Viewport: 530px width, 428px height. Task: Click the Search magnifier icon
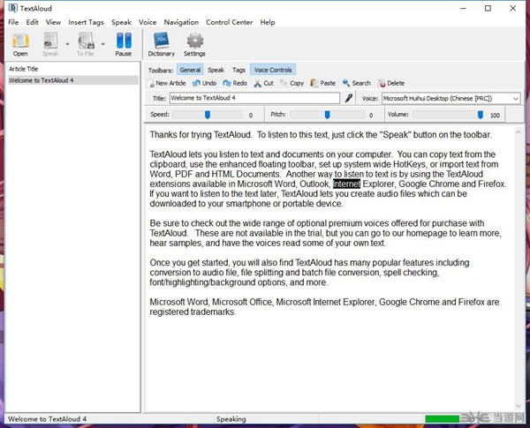click(345, 83)
